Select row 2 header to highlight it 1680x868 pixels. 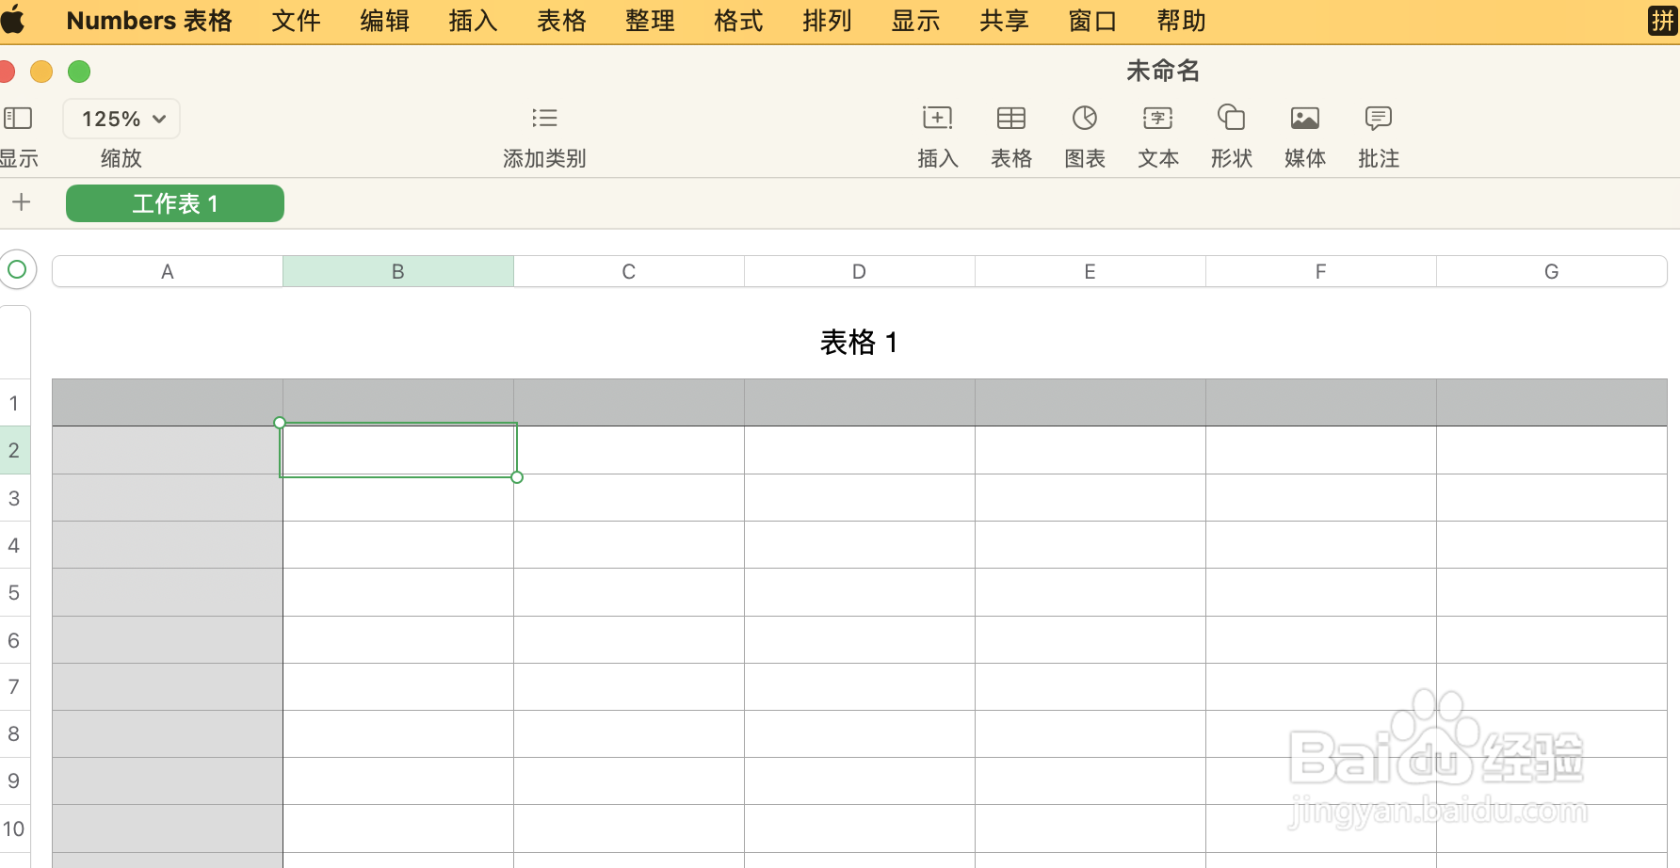pyautogui.click(x=14, y=450)
